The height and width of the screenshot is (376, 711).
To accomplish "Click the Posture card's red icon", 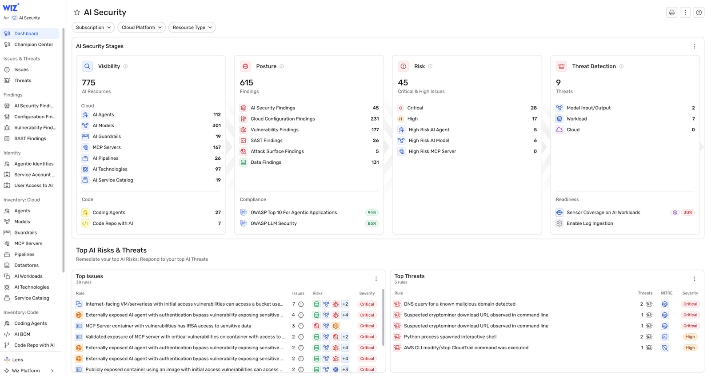I will click(245, 66).
